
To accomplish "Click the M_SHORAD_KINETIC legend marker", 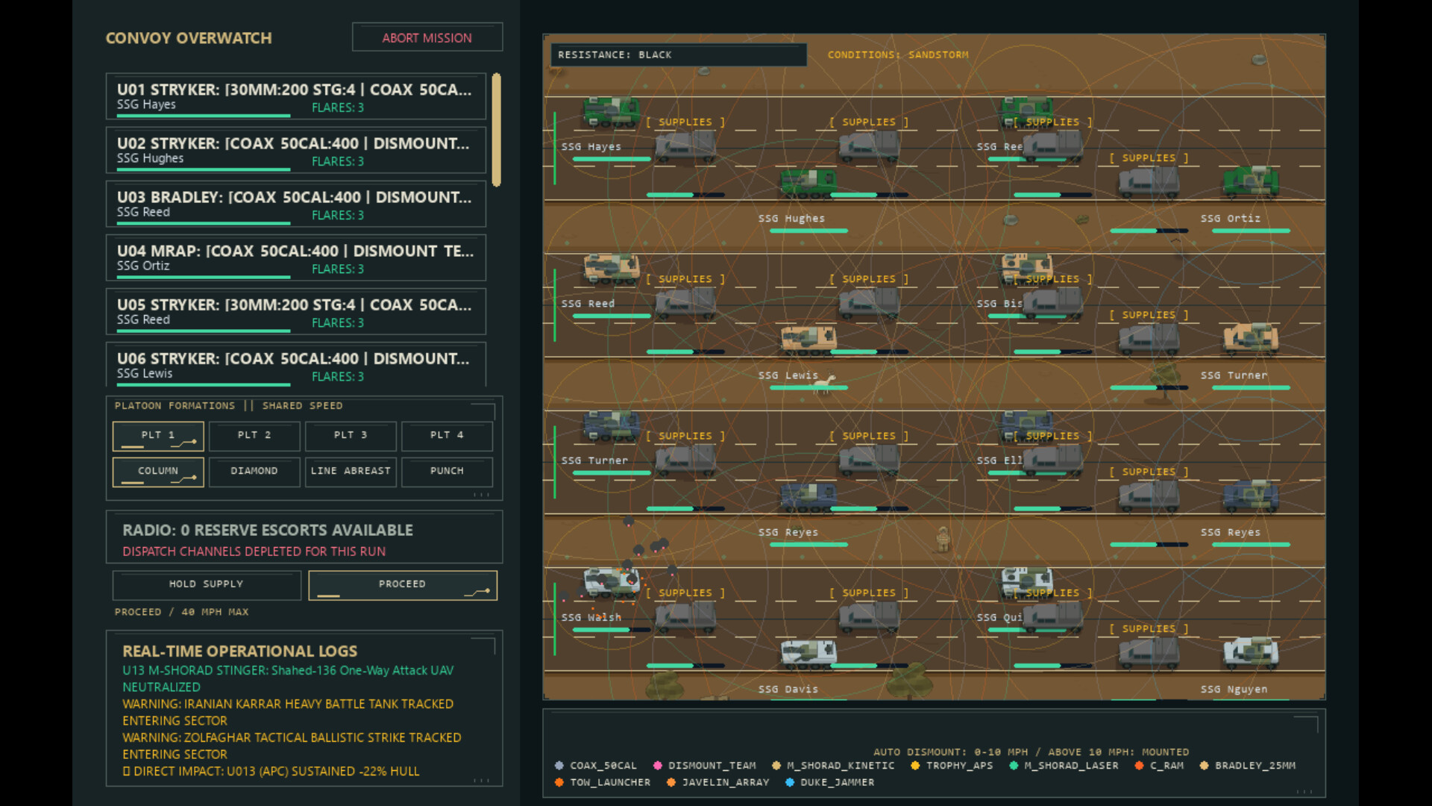I will click(776, 766).
